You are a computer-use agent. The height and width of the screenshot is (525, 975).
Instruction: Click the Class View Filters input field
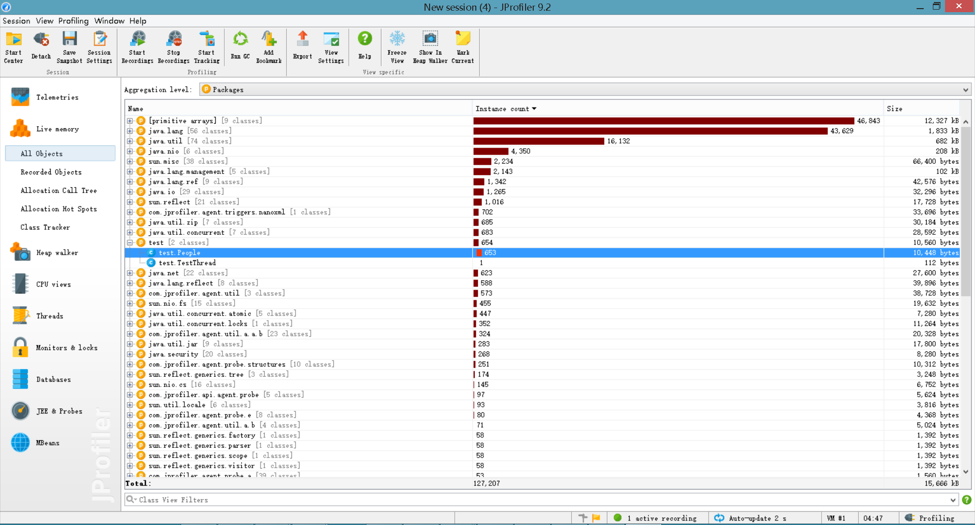(x=538, y=500)
